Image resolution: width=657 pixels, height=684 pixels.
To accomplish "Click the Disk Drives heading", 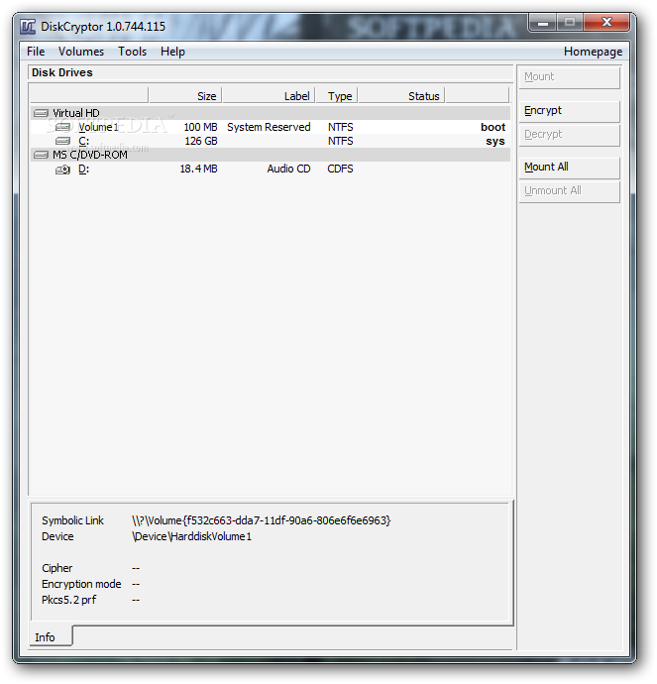I will (62, 72).
